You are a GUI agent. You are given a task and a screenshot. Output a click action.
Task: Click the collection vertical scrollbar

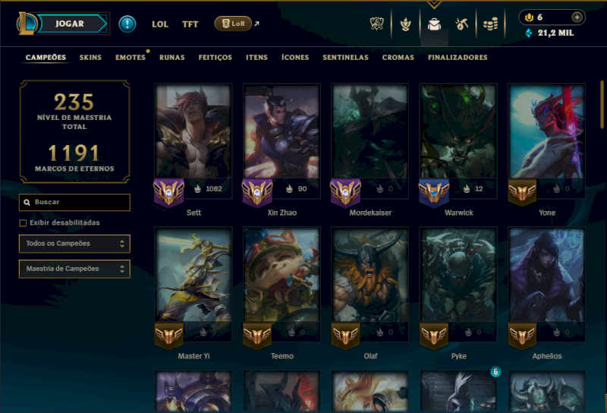602,105
